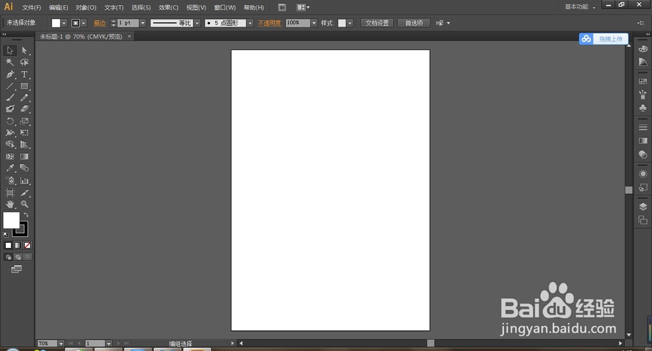Open the 效果(C) menu

tap(168, 7)
